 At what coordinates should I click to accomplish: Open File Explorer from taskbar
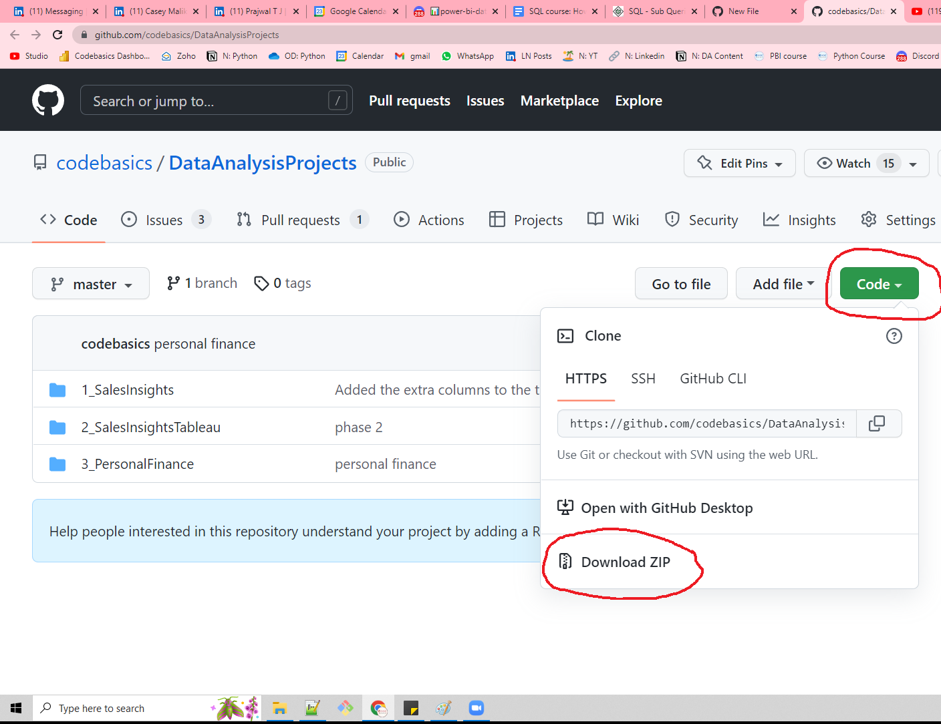point(279,708)
